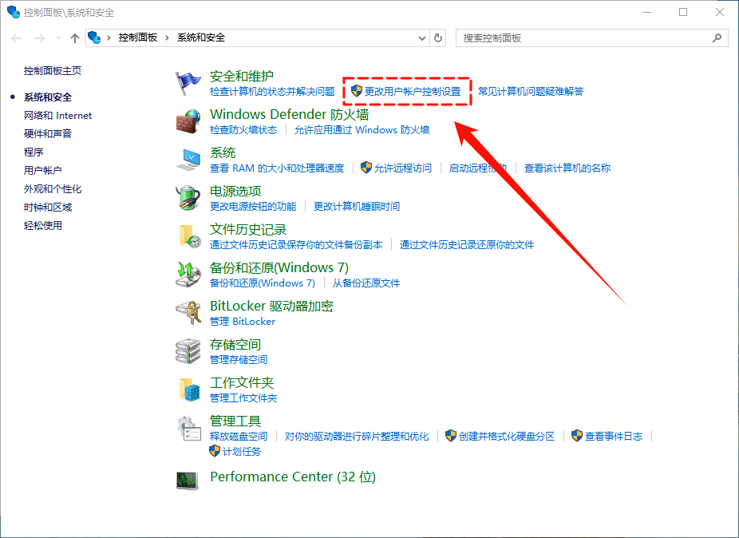The image size is (739, 538).
Task: Click the 安全和维护 flag icon
Action: point(188,84)
